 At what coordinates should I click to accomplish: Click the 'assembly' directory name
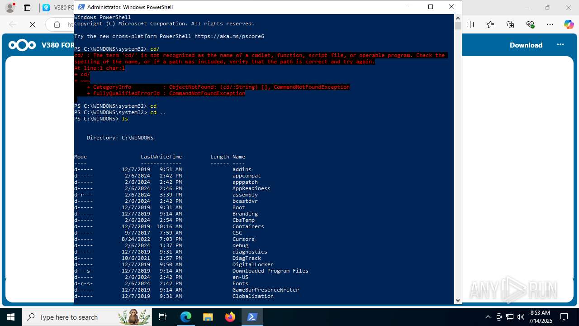245,195
